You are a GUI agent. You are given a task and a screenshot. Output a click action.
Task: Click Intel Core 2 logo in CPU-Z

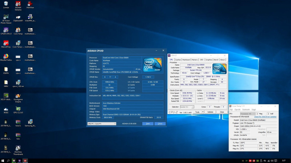click(219, 69)
